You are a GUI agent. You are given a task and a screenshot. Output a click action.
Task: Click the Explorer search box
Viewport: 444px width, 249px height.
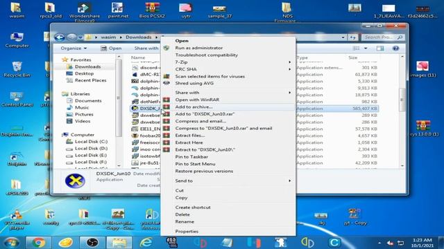[x=383, y=37]
